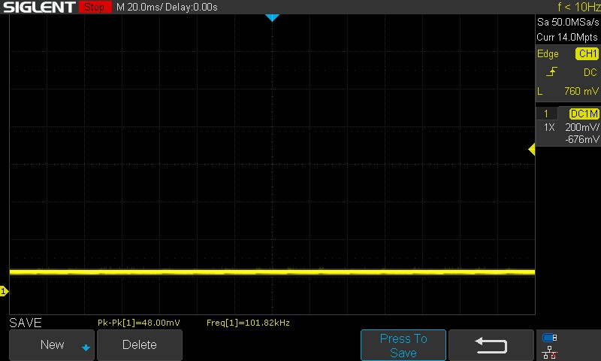Click the SIGLENT logo
This screenshot has width=601, height=361.
click(39, 8)
